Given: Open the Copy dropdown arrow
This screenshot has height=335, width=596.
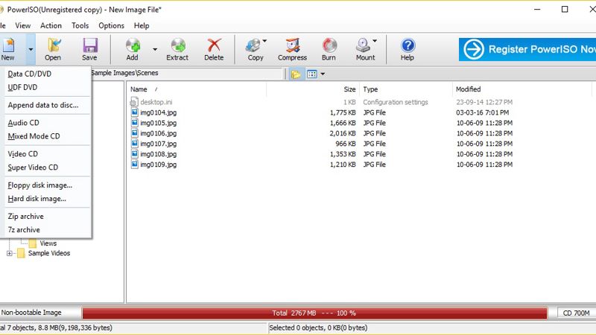Looking at the screenshot, I should 264,41.
